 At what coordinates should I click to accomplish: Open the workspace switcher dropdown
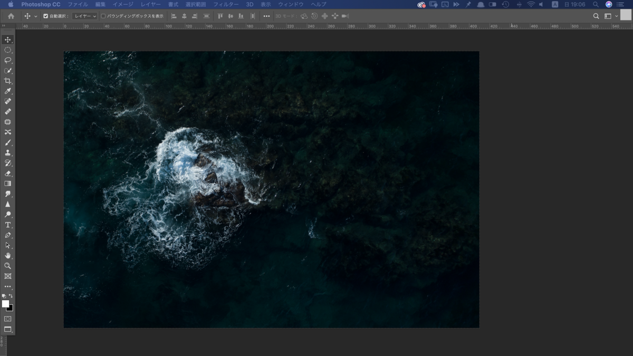pyautogui.click(x=611, y=16)
